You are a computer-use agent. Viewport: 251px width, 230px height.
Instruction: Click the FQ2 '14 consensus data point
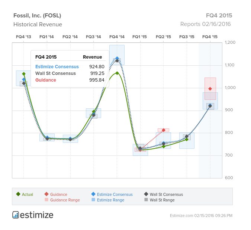pos(70,139)
